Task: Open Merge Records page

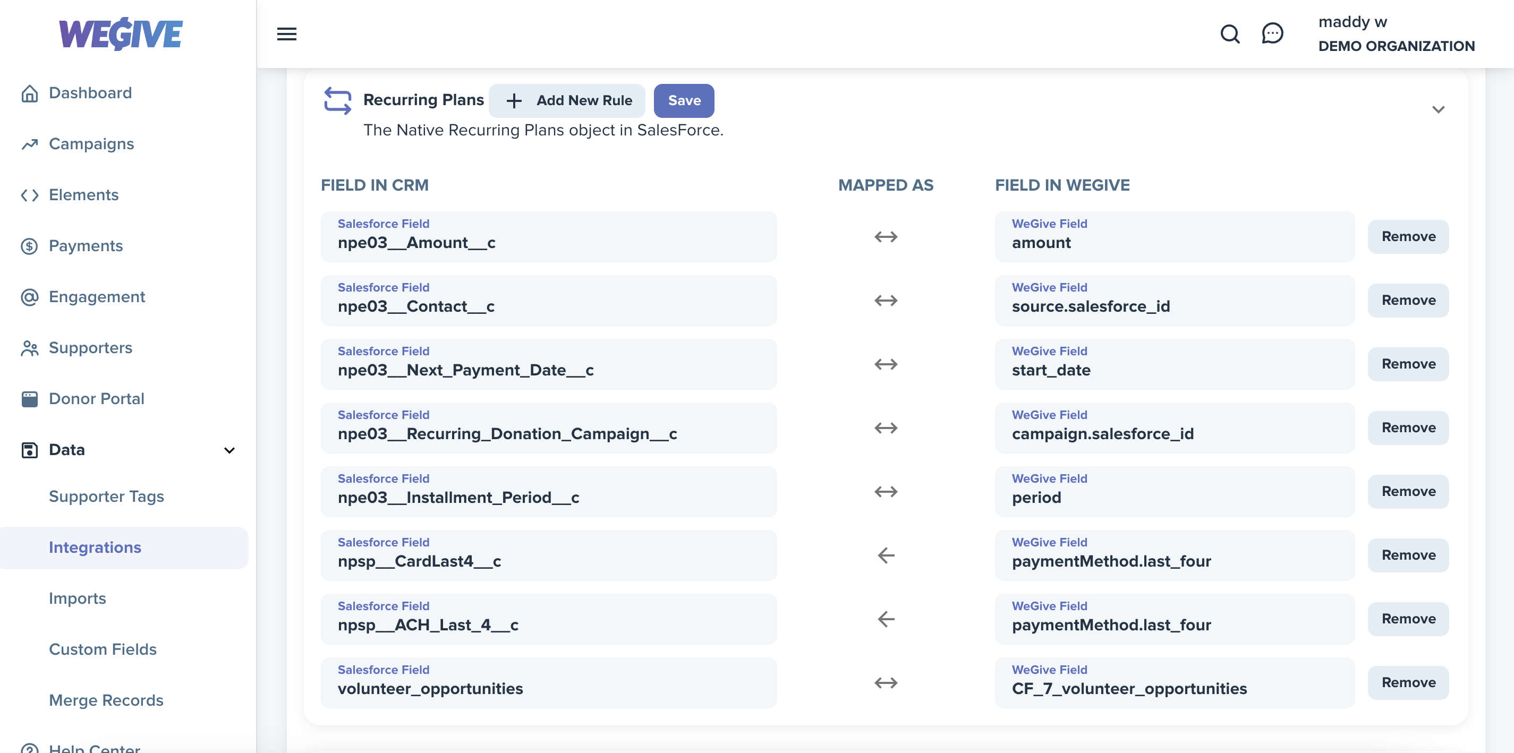Action: (106, 701)
